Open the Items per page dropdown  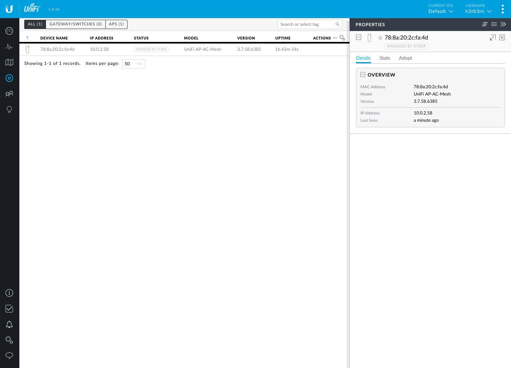pos(133,64)
